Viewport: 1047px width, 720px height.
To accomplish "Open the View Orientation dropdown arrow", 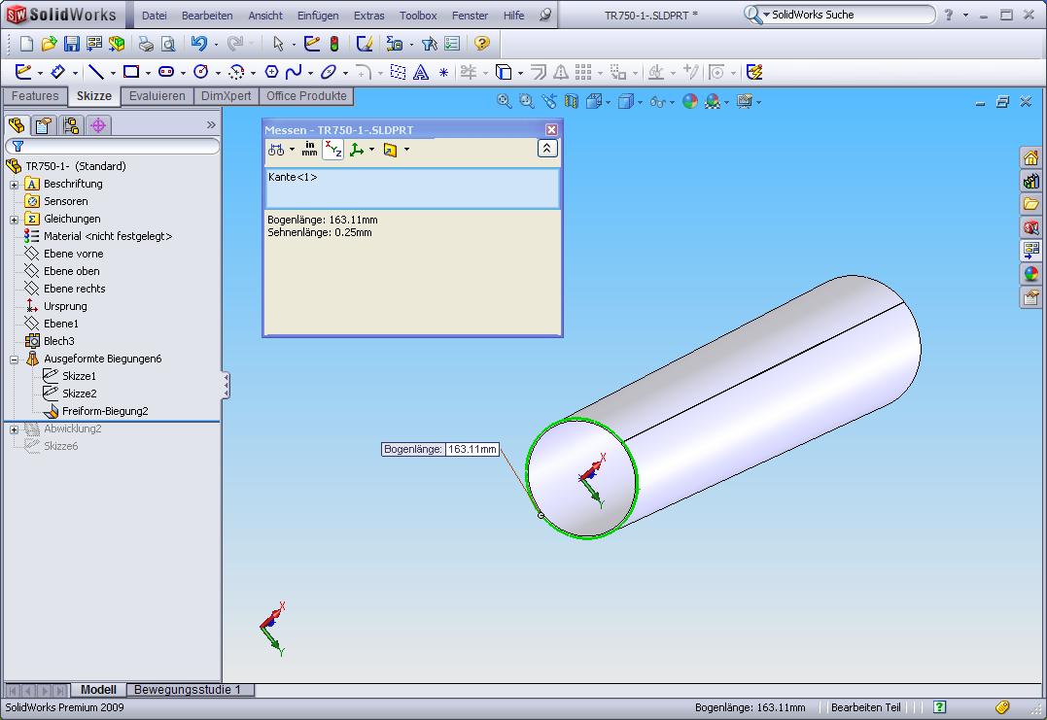I will click(608, 102).
